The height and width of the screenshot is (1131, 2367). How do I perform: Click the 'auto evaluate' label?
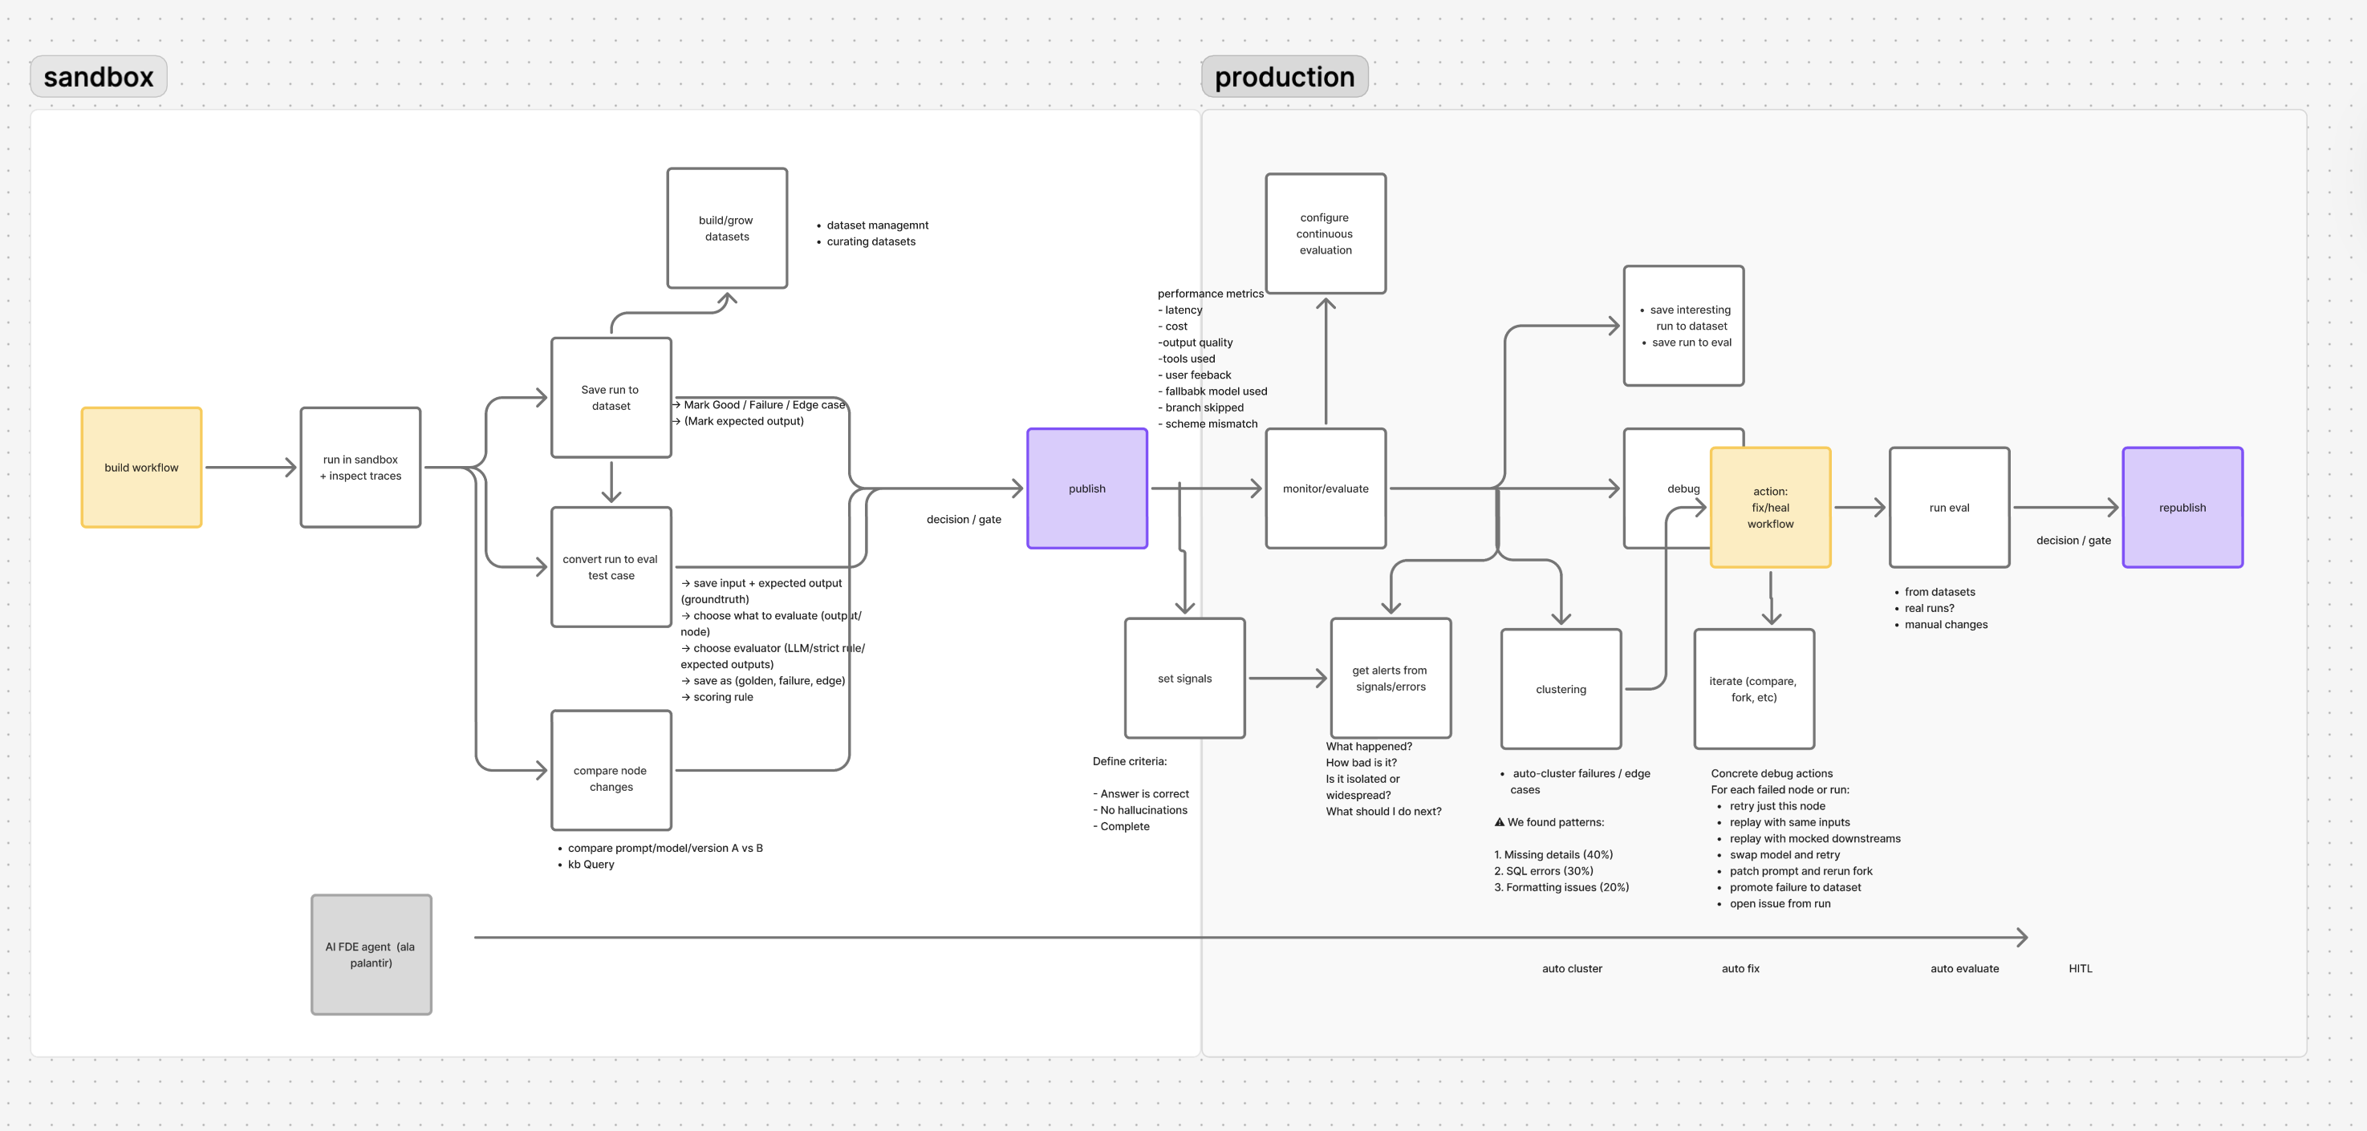[x=1964, y=969]
